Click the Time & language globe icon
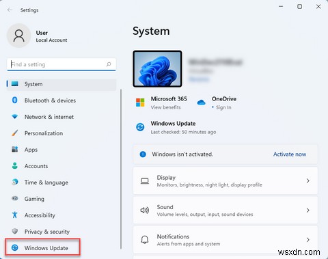This screenshot has height=259, width=328. 15,182
